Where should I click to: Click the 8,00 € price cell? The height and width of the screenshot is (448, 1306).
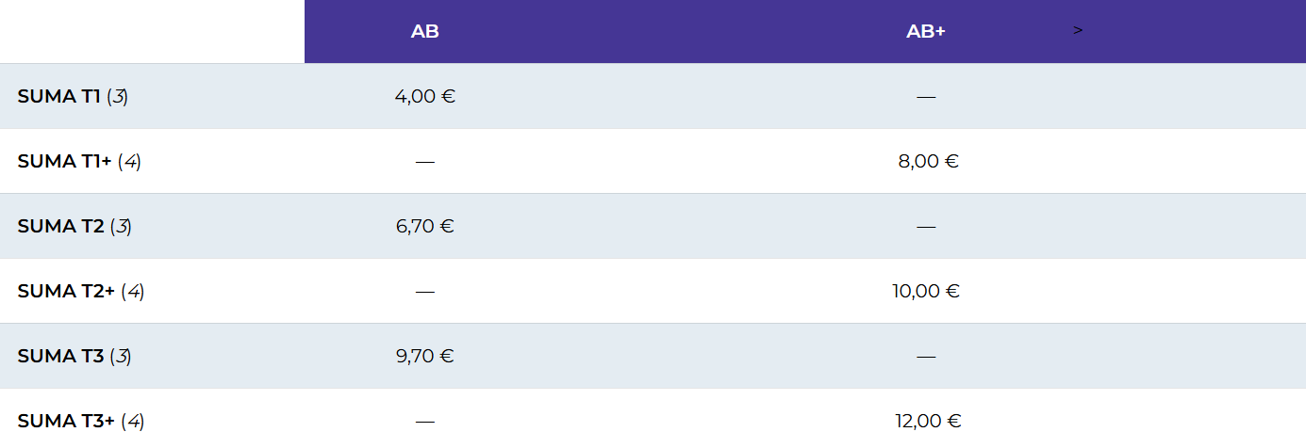tap(928, 161)
